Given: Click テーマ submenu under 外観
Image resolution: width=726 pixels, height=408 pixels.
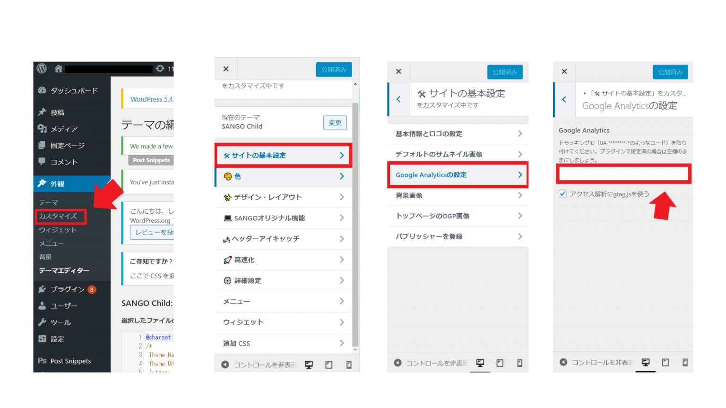Looking at the screenshot, I should point(49,202).
